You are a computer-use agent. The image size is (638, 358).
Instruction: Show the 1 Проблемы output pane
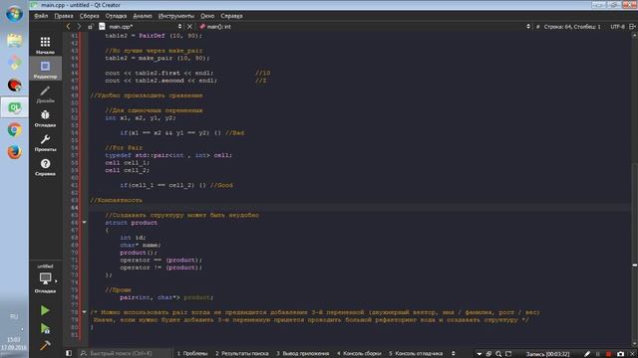tap(192, 354)
